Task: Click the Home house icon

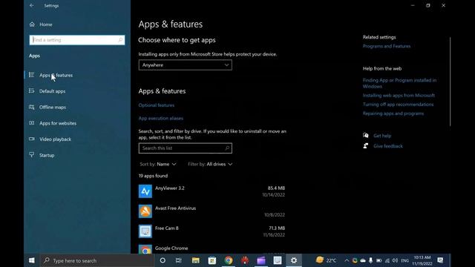Action: pyautogui.click(x=32, y=24)
